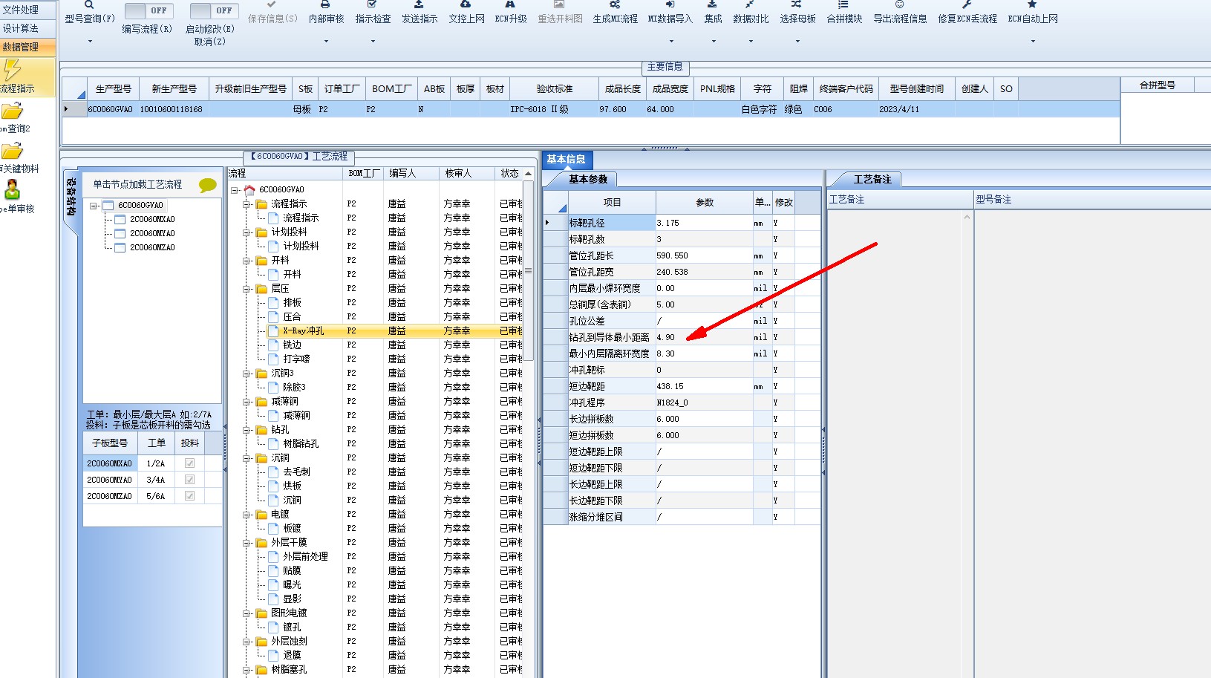Switch to the 基本参数 tab
The height and width of the screenshot is (678, 1211).
[x=587, y=179]
